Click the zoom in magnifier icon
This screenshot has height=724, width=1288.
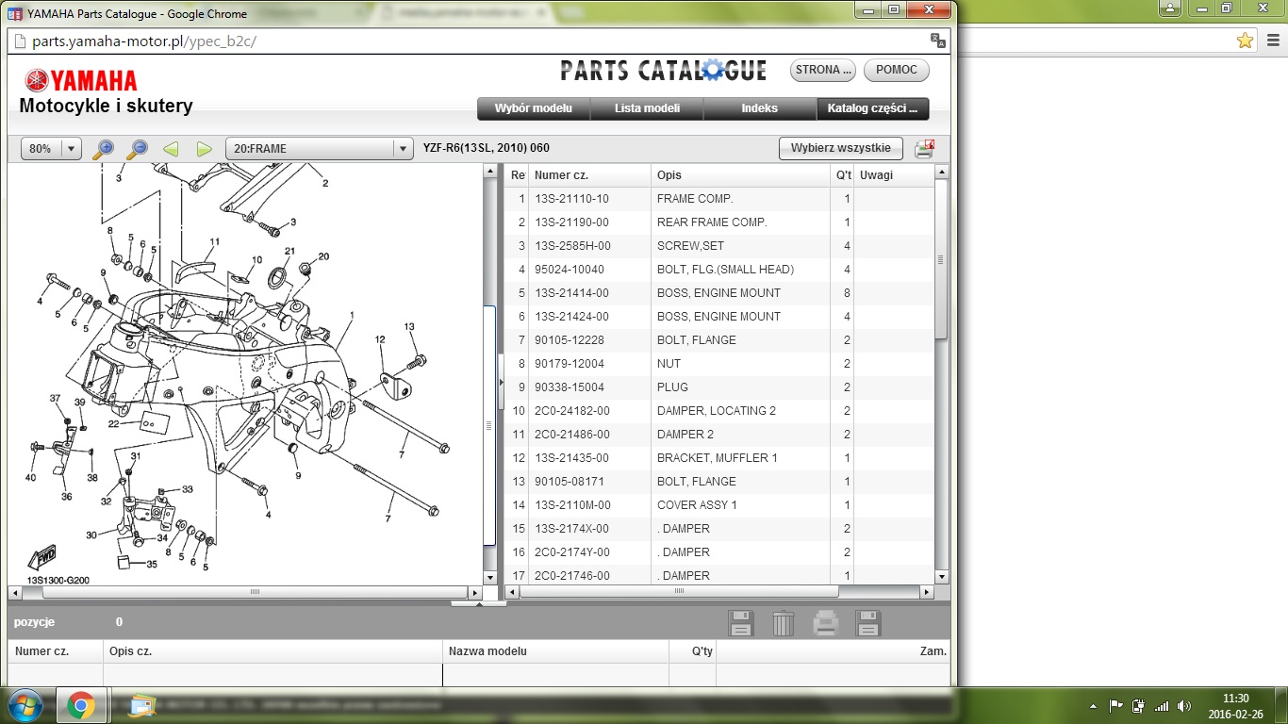pos(104,149)
